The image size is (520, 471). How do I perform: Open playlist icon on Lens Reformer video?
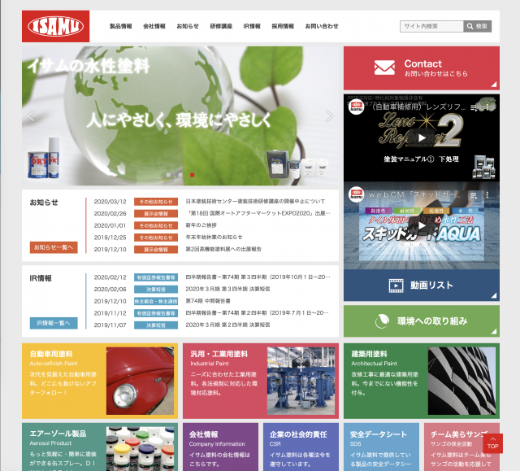474,107
